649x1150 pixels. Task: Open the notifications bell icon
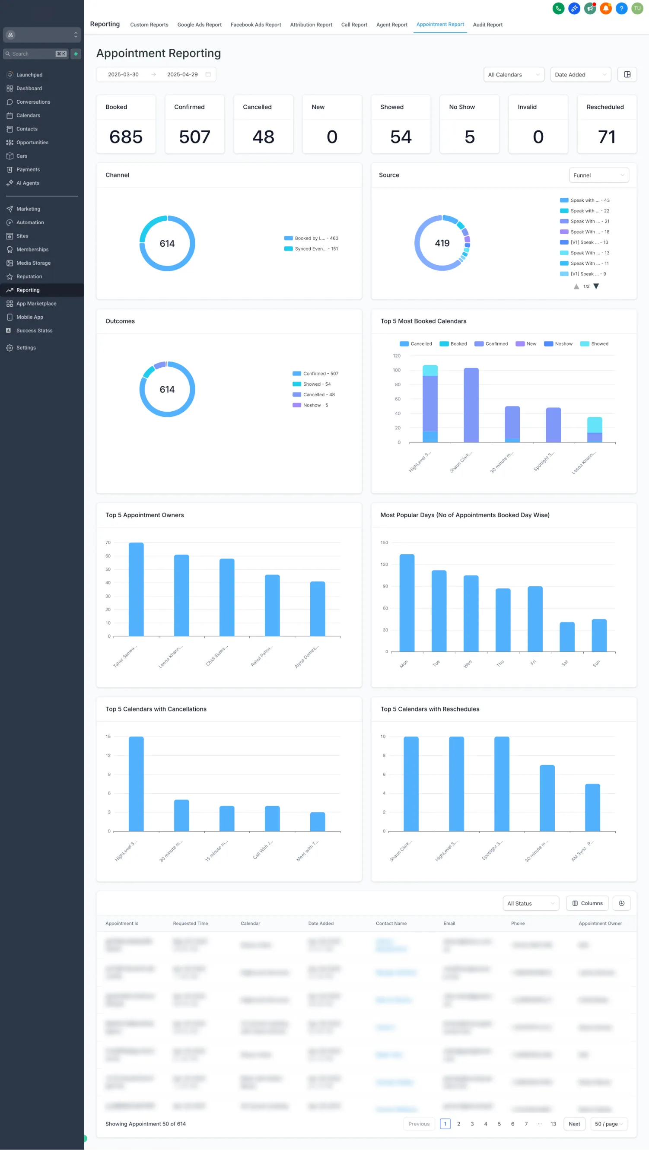[x=606, y=9]
